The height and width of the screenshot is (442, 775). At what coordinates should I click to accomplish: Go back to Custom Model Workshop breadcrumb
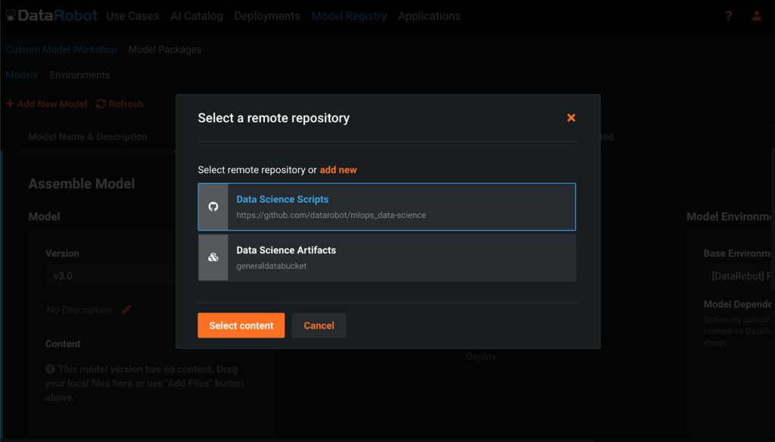point(61,49)
